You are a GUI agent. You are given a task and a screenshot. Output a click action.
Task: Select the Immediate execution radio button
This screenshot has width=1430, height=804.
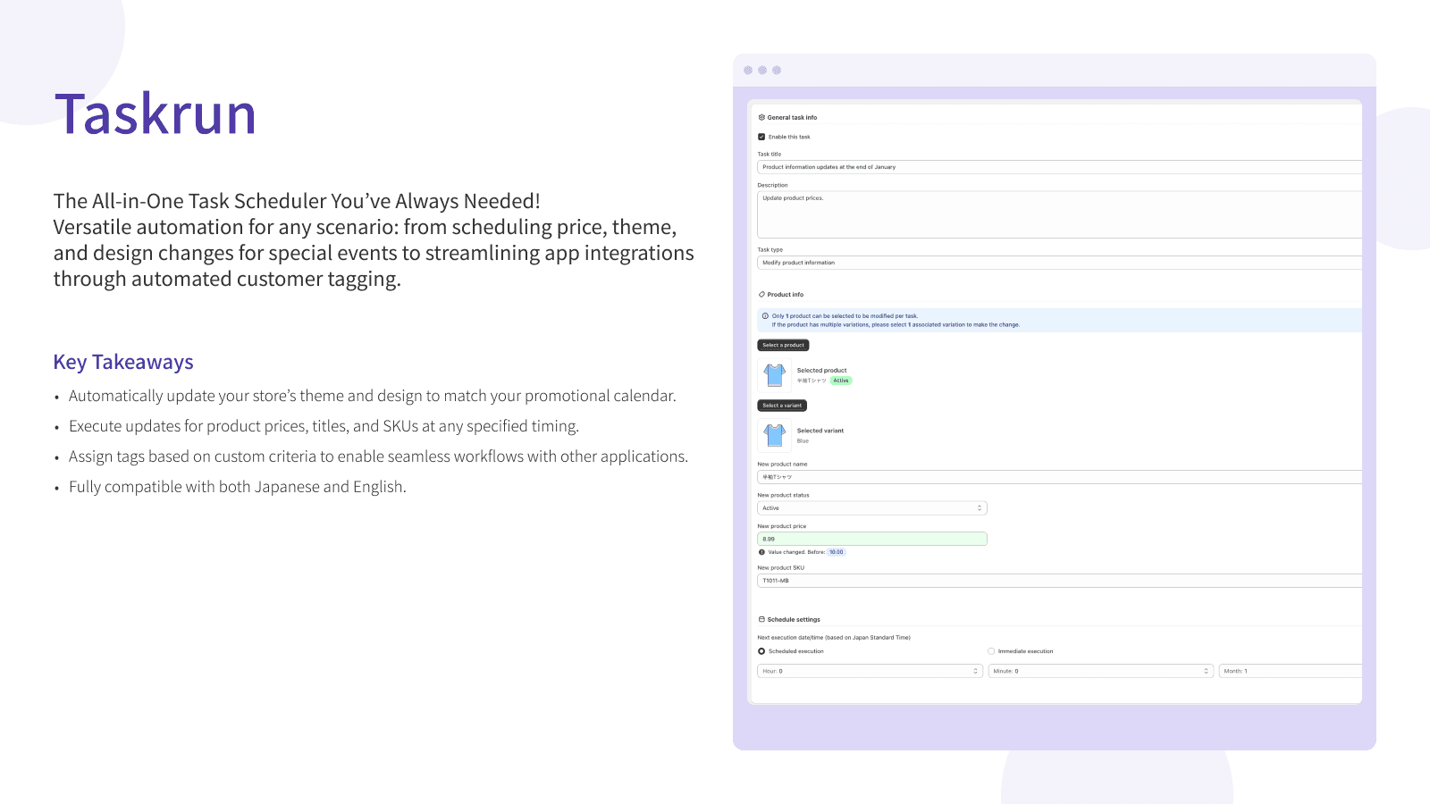(x=991, y=651)
